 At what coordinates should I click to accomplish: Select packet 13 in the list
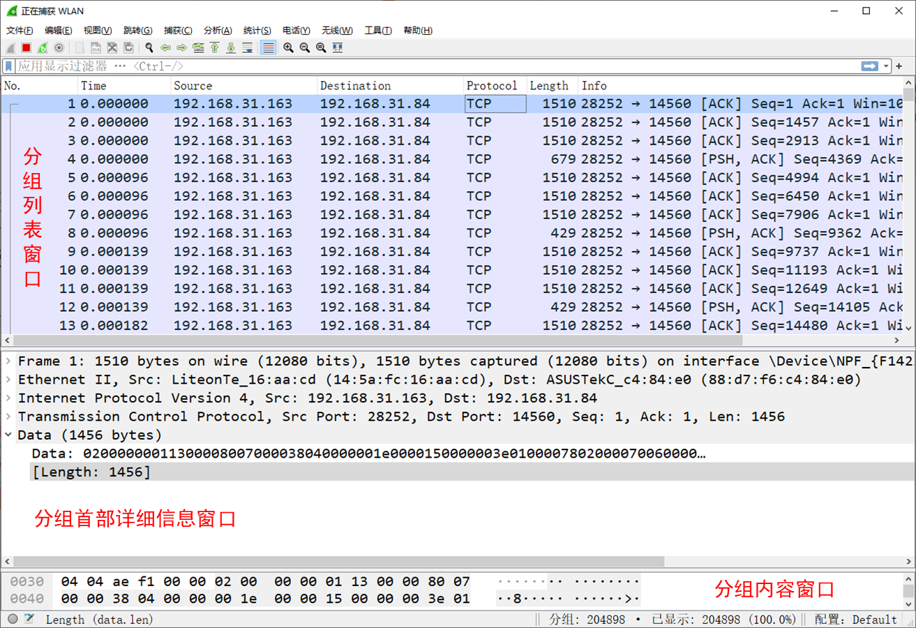tap(452, 325)
